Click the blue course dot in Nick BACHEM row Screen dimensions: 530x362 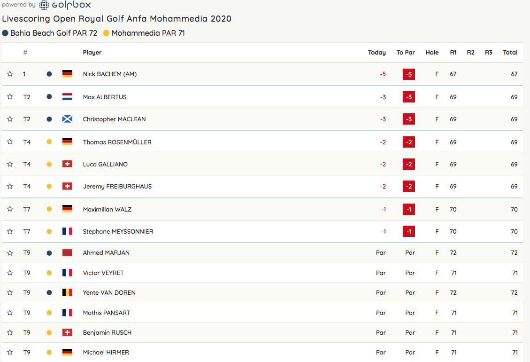pos(49,74)
